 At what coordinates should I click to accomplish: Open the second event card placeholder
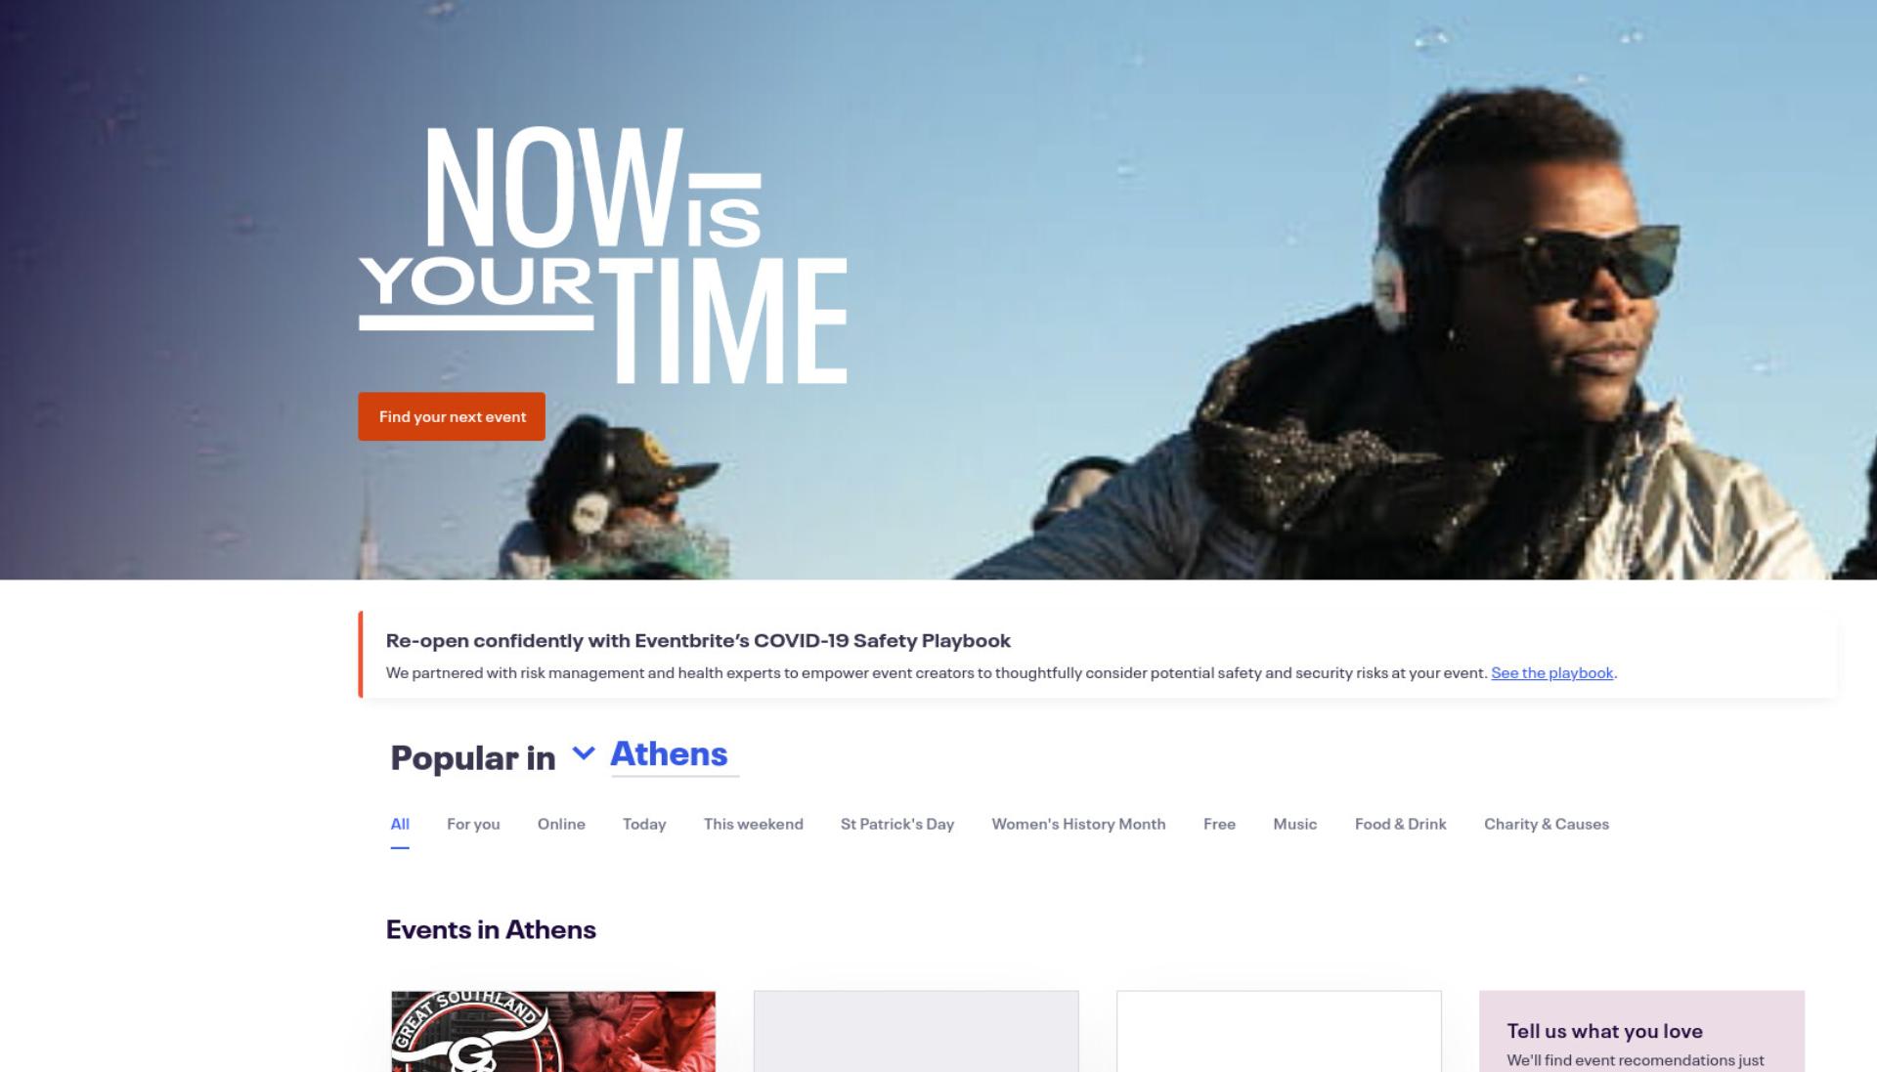coord(916,1031)
